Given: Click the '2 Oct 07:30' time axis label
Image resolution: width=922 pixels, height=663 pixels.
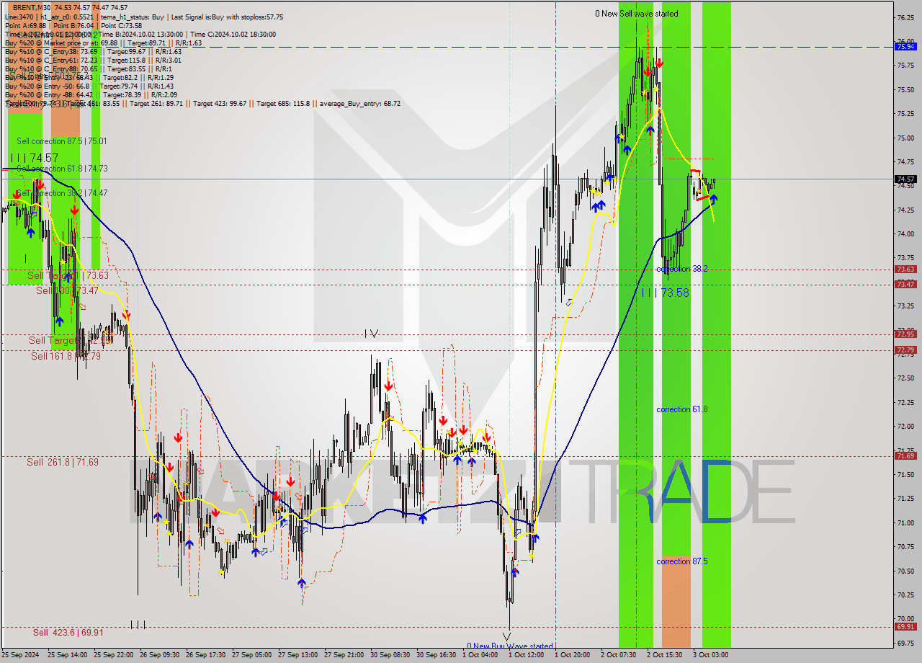Looking at the screenshot, I should [x=618, y=655].
